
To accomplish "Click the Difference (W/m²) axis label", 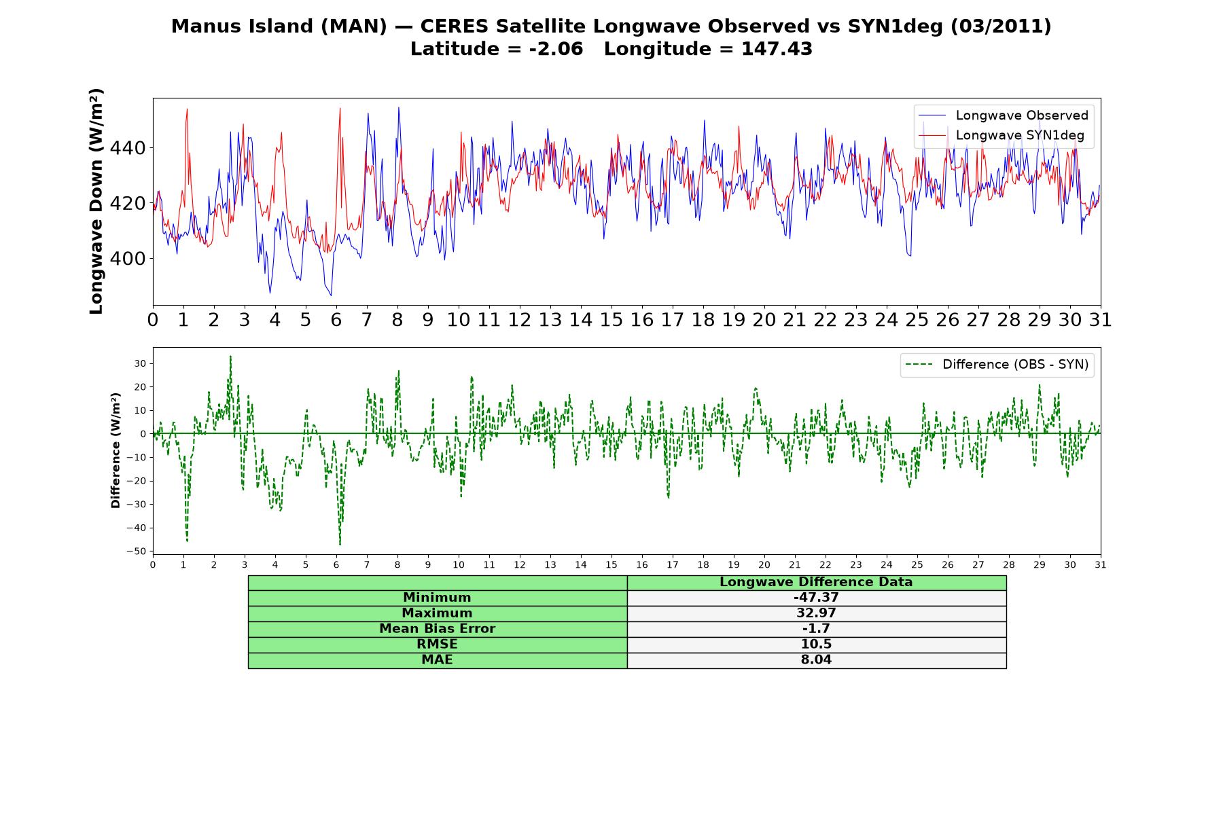I will coord(116,451).
